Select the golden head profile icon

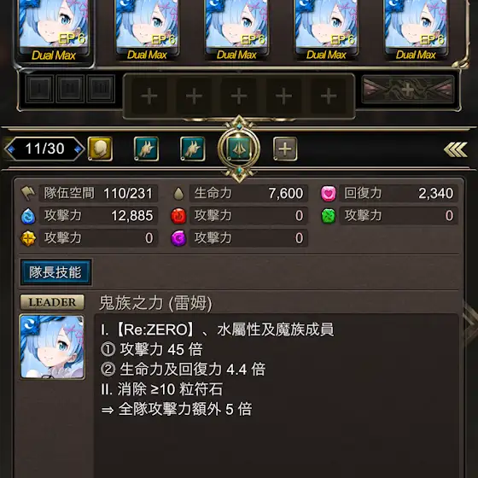click(x=100, y=149)
